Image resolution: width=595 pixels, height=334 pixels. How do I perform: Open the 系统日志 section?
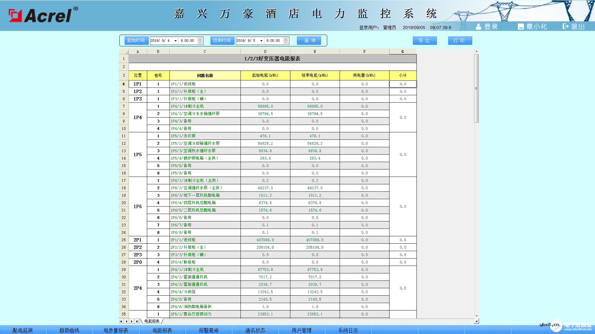pos(348,330)
